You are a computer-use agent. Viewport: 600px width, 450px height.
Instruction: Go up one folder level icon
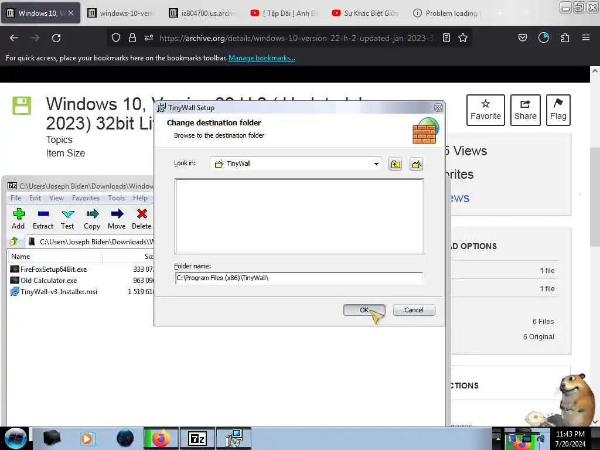click(396, 165)
